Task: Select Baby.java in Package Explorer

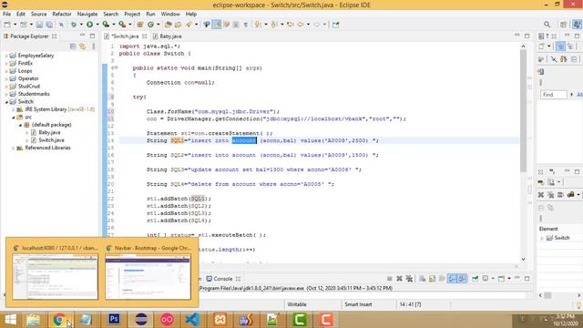Action: [49, 132]
